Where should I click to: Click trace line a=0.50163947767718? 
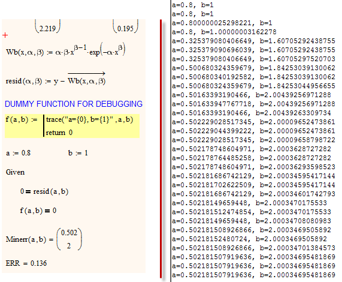pyautogui.click(x=253, y=104)
